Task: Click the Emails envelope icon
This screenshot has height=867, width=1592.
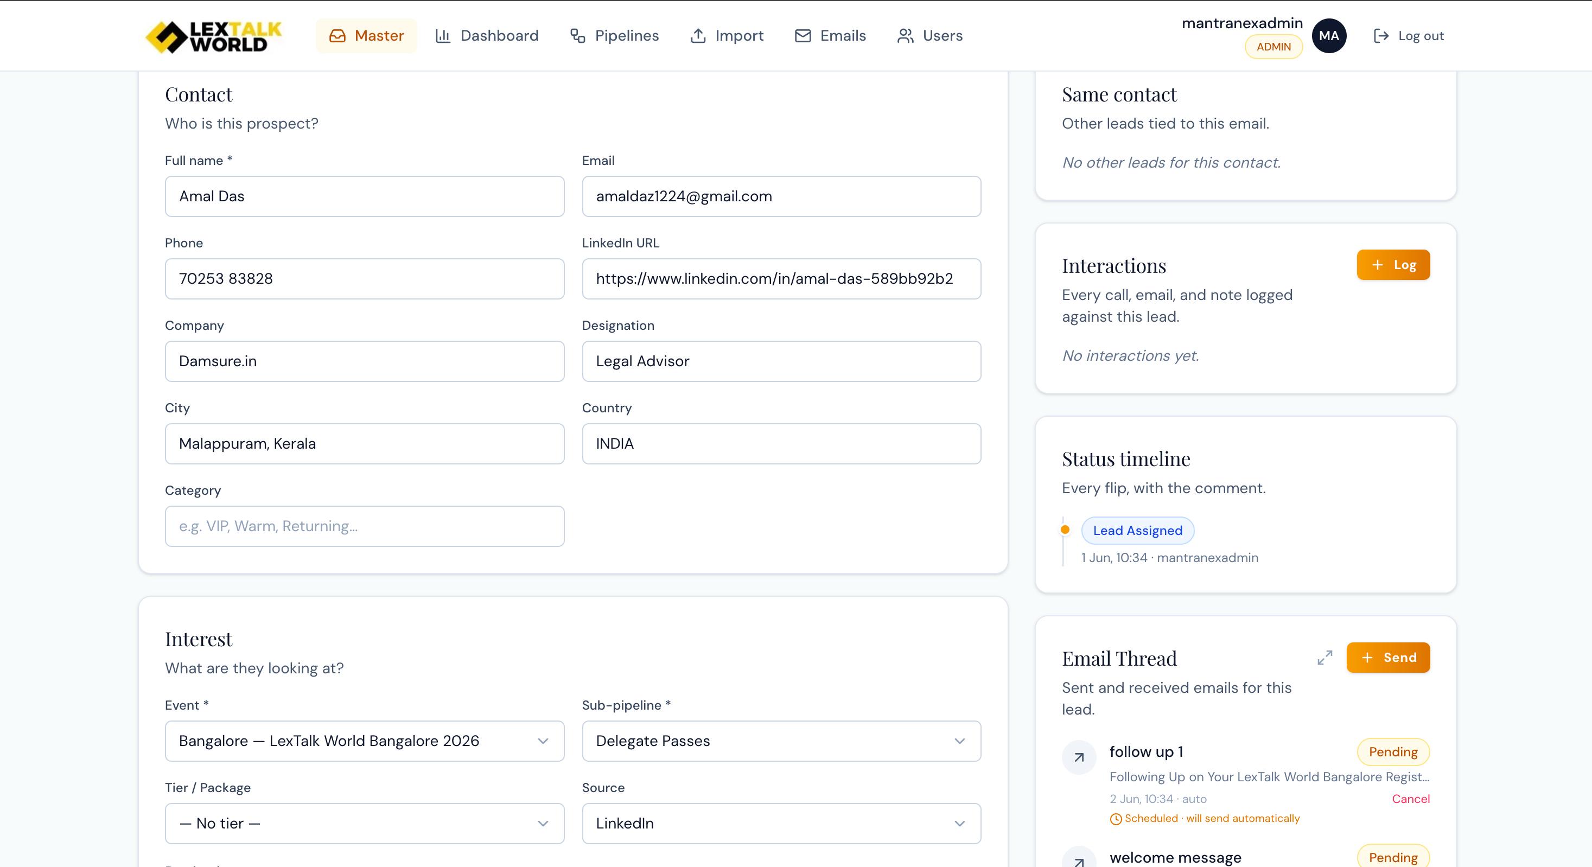Action: click(803, 36)
